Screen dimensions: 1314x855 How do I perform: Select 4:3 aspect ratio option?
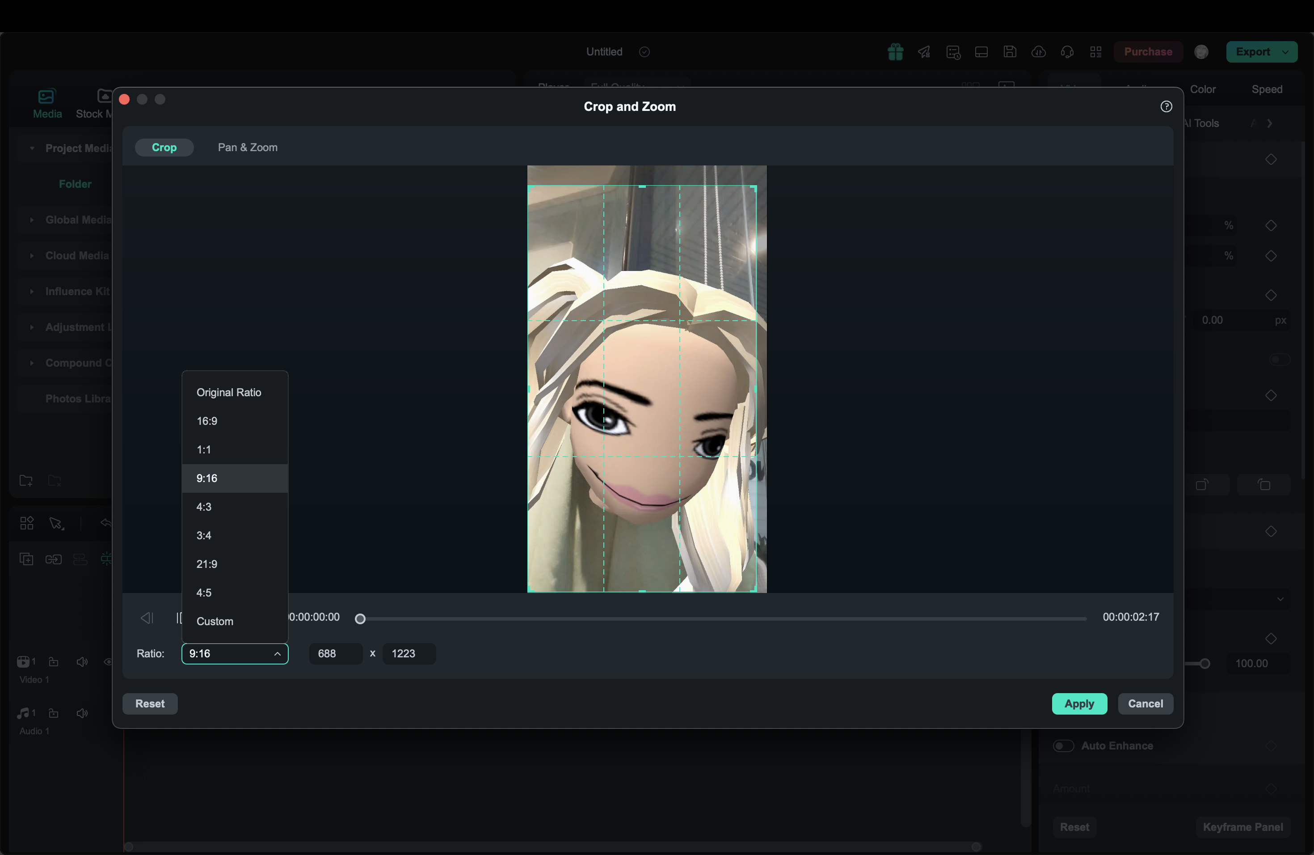click(204, 506)
